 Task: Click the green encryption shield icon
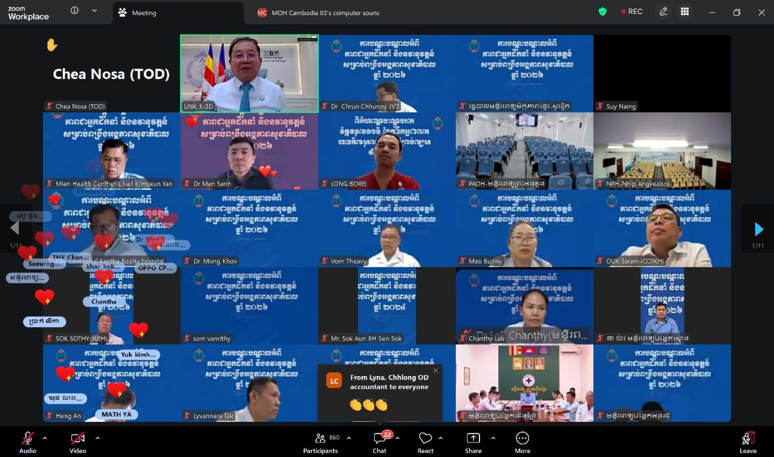pos(602,11)
